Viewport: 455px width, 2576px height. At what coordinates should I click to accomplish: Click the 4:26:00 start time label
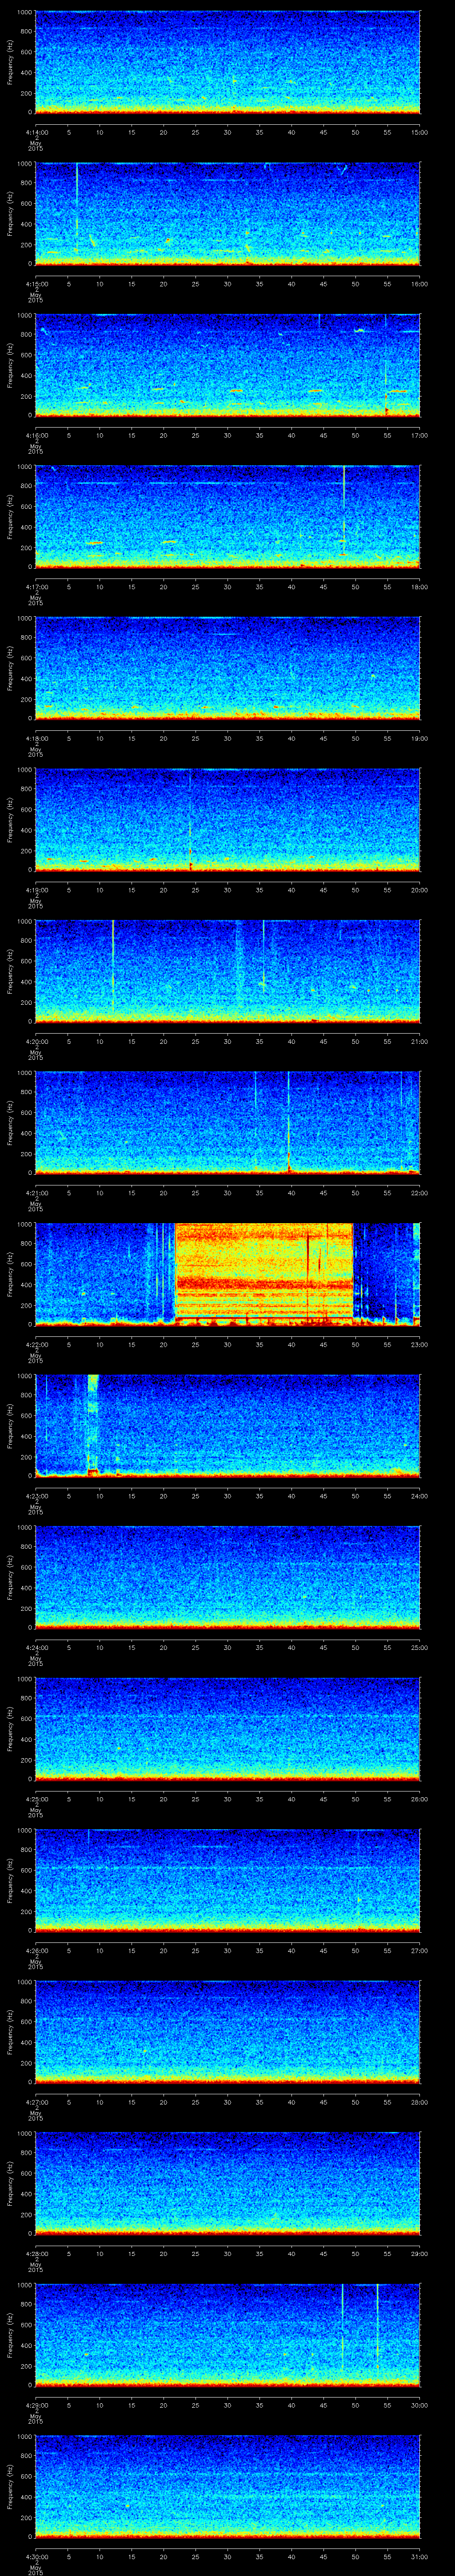[x=36, y=1951]
